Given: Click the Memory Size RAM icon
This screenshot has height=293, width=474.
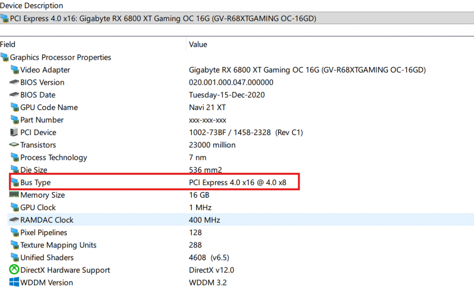Looking at the screenshot, I should tap(14, 194).
